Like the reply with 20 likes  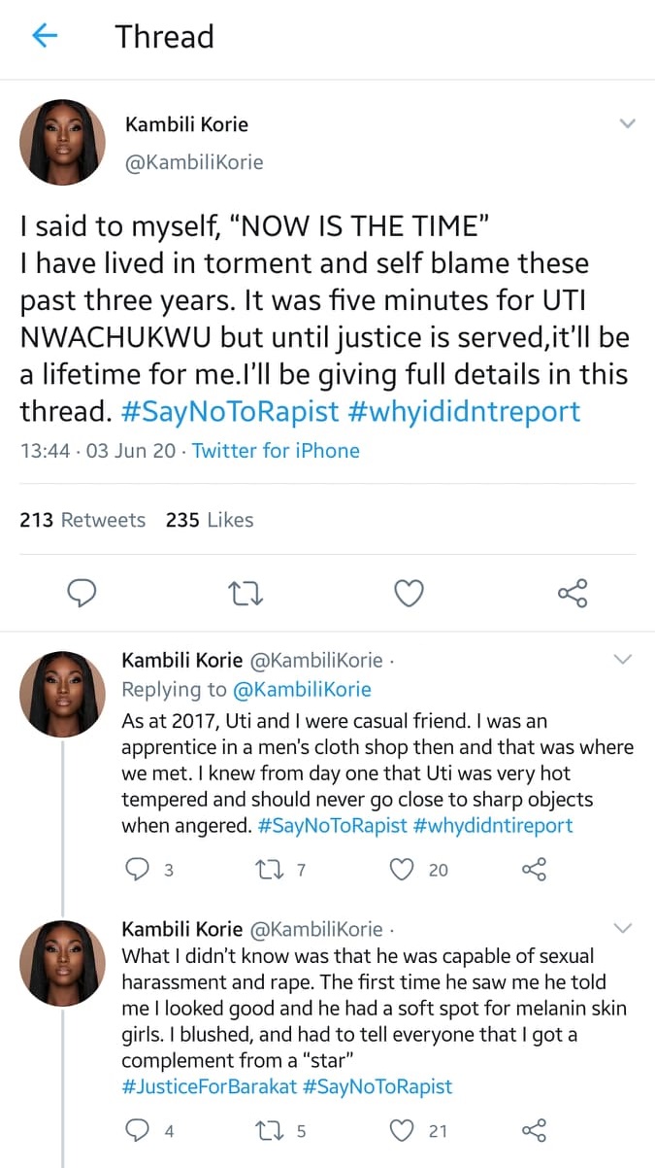pyautogui.click(x=402, y=870)
